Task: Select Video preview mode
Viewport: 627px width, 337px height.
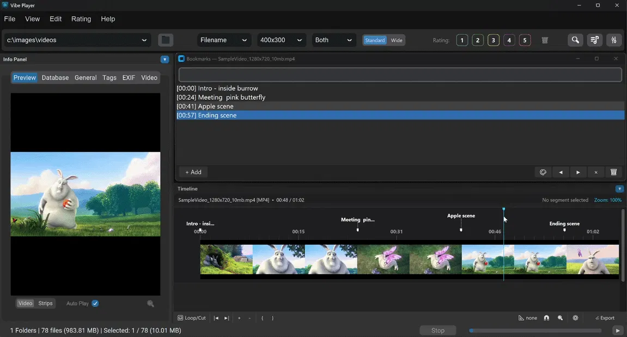Action: 25,303
